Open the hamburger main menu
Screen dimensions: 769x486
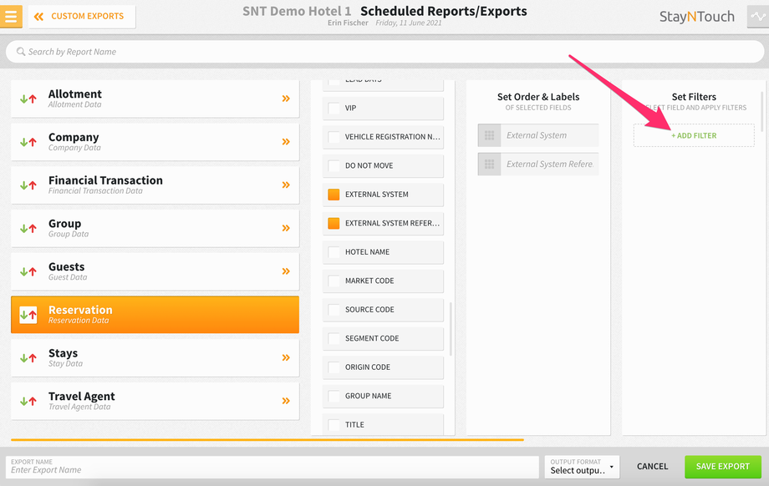(11, 16)
